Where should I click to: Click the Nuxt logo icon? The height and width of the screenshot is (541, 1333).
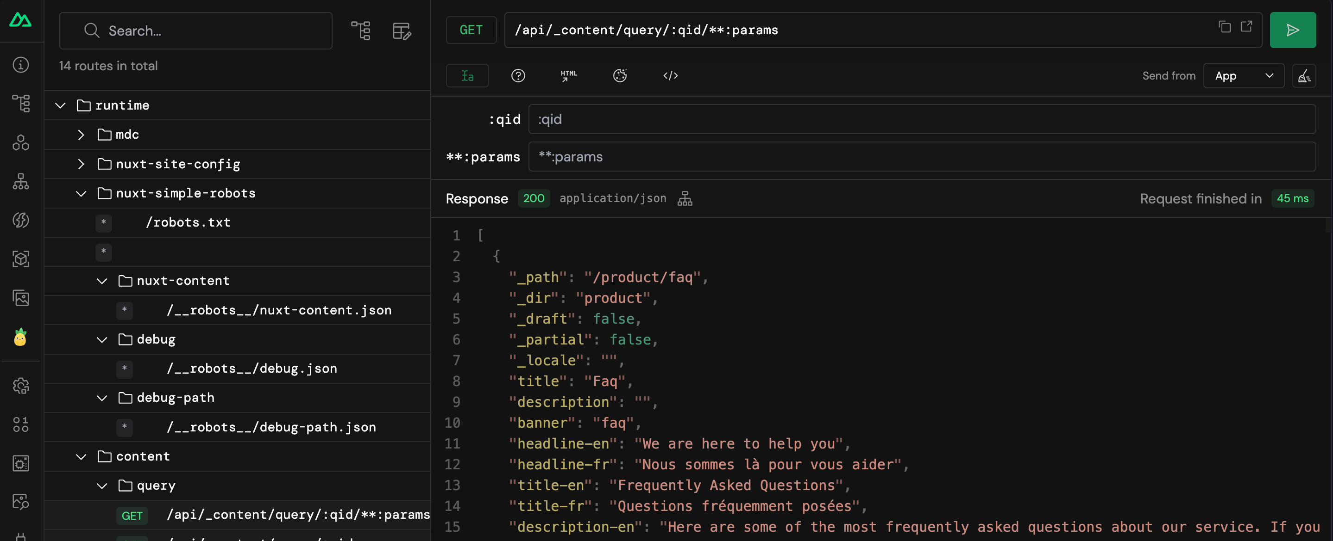[x=21, y=19]
